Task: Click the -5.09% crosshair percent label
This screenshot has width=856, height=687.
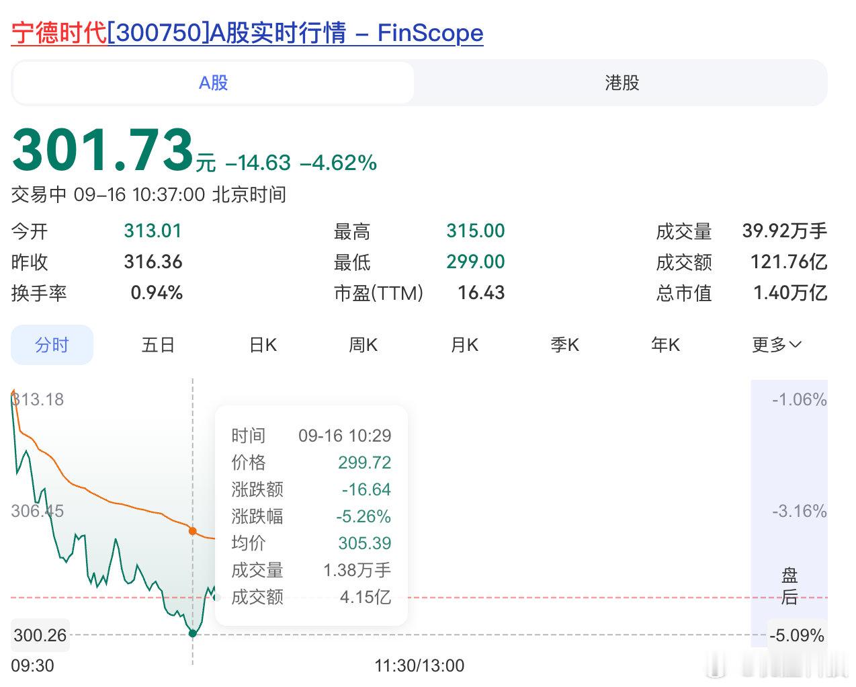Action: point(798,635)
